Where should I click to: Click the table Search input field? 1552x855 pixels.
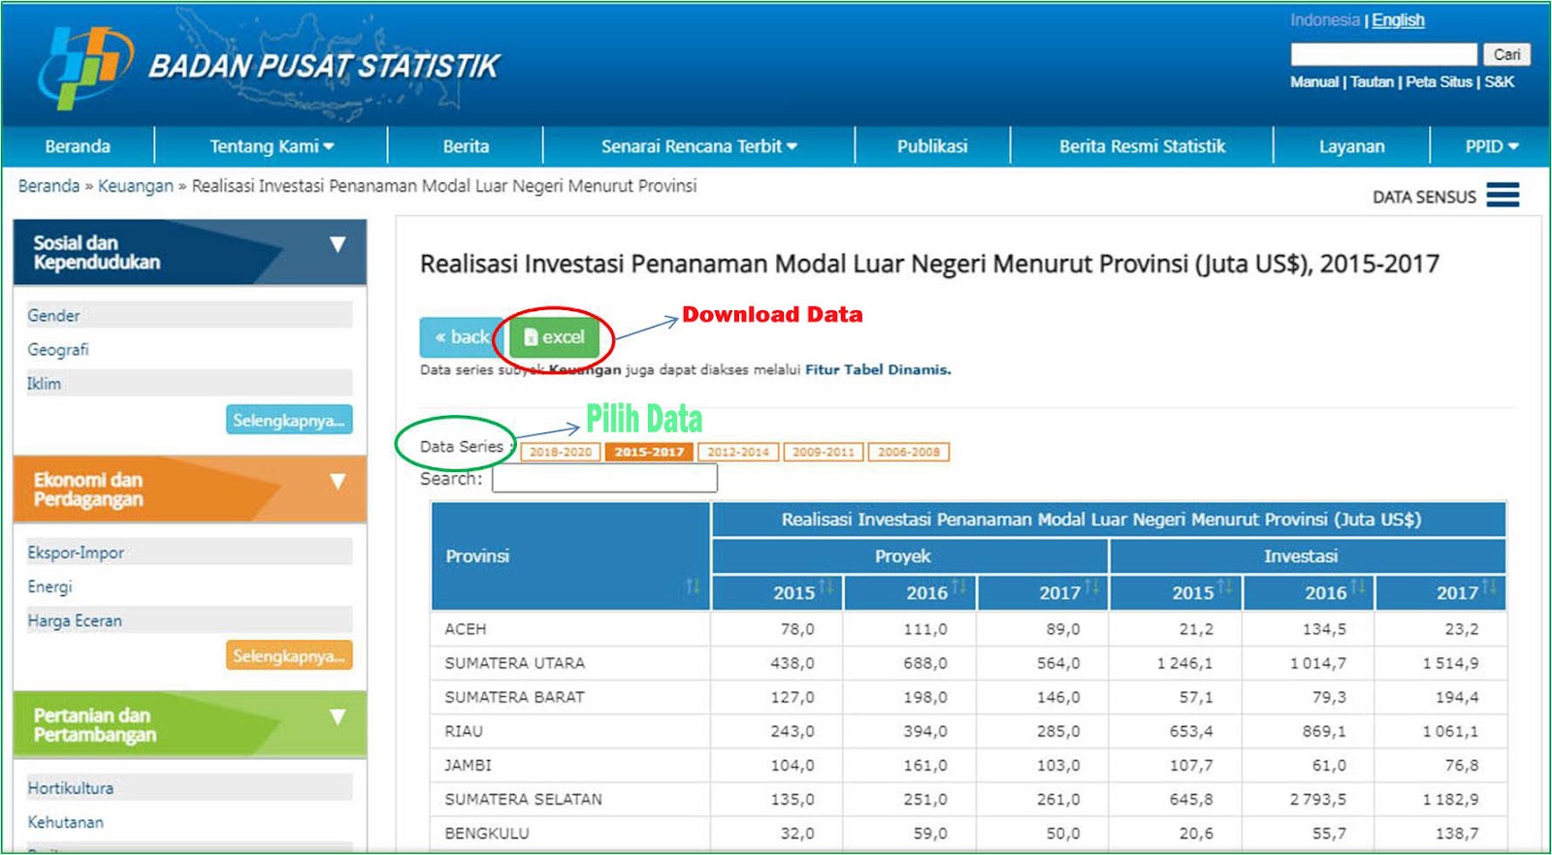coord(604,479)
